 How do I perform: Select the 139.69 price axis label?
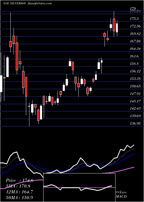[x=135, y=116]
